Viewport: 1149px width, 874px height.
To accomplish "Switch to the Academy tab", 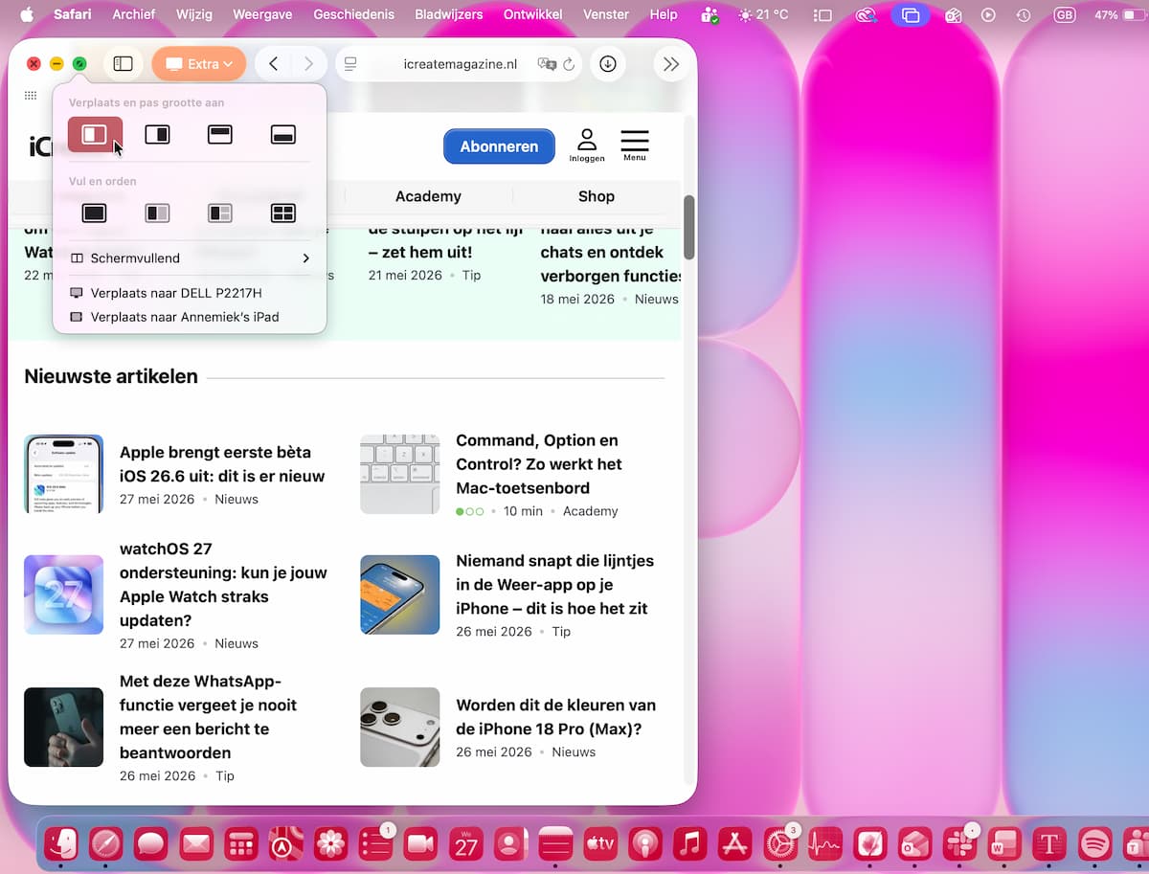I will click(428, 196).
